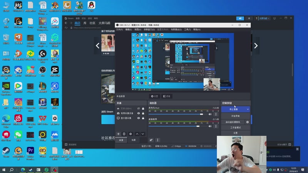Image resolution: width=308 pixels, height=173 pixels.
Task: Open the 社区 tab in Steam
Action: (x=92, y=23)
